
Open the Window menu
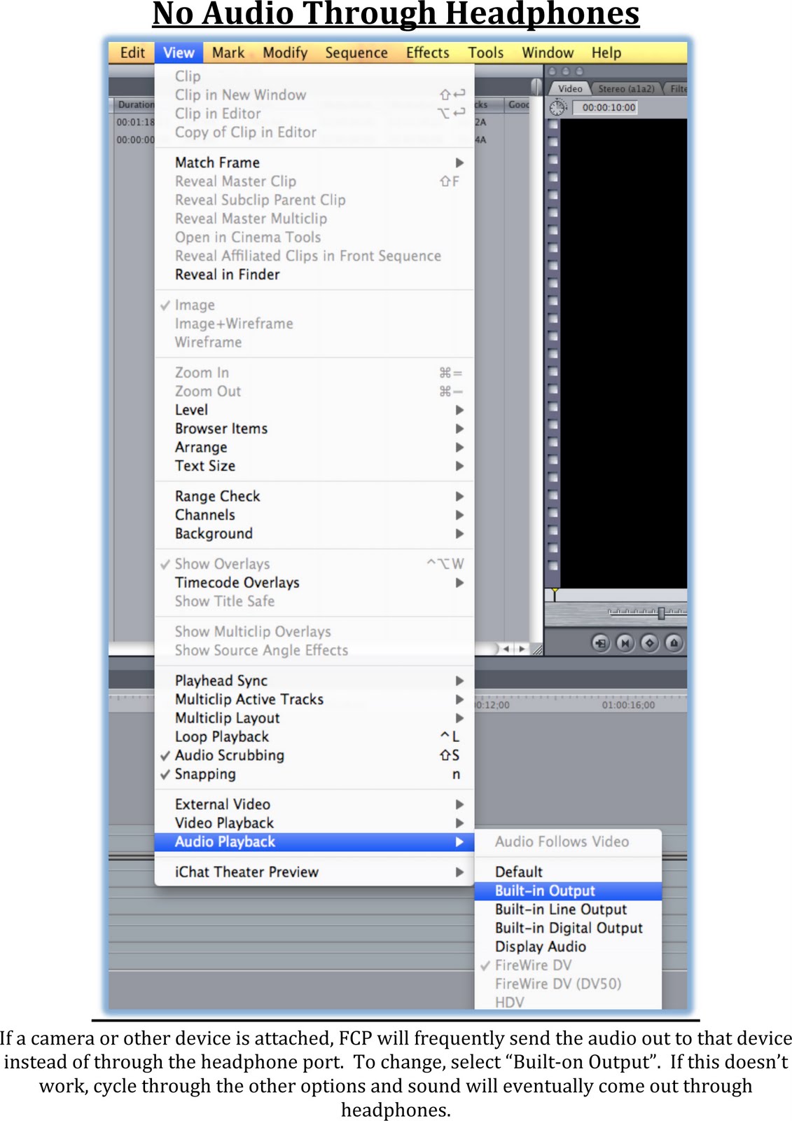(548, 53)
